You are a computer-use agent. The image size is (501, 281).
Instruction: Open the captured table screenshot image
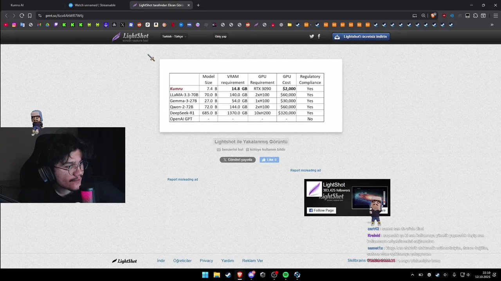251,96
